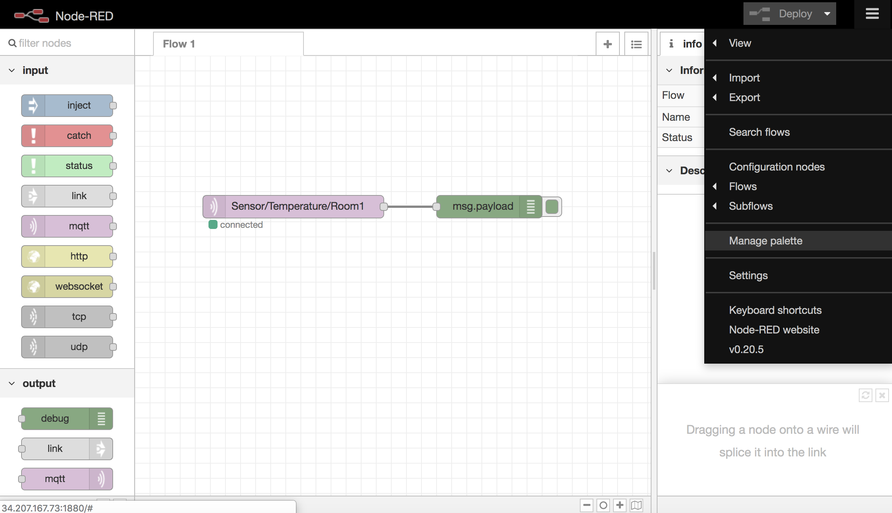Image resolution: width=892 pixels, height=513 pixels.
Task: Open Search flows from menu
Action: [x=798, y=132]
